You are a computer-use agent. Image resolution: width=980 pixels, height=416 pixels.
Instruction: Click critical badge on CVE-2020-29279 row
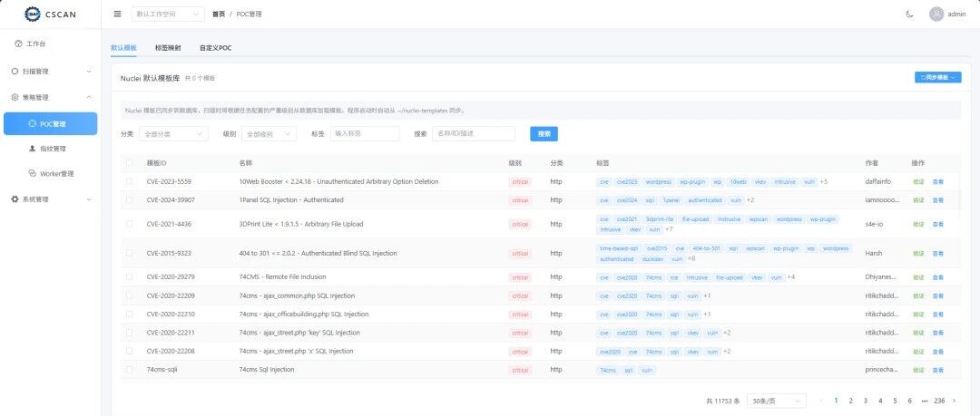pyautogui.click(x=520, y=277)
